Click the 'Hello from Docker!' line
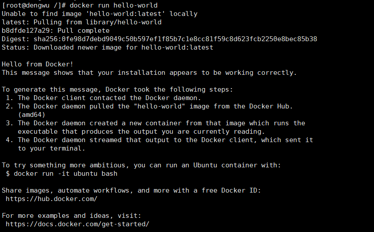 (38, 64)
